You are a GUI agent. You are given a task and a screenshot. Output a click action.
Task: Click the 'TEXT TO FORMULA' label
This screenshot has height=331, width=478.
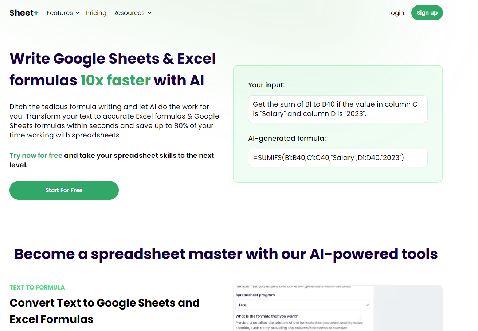[x=37, y=287]
